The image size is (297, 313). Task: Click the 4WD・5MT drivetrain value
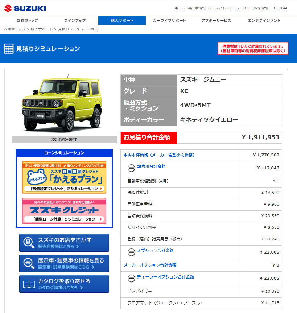(195, 105)
